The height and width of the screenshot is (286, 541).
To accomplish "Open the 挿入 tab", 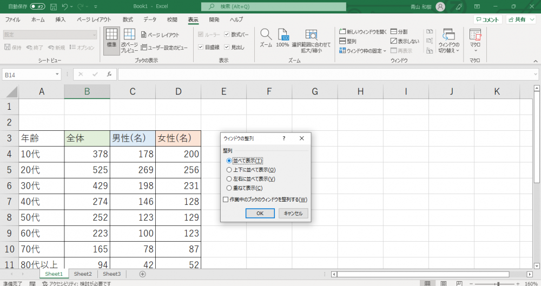I will (x=61, y=19).
